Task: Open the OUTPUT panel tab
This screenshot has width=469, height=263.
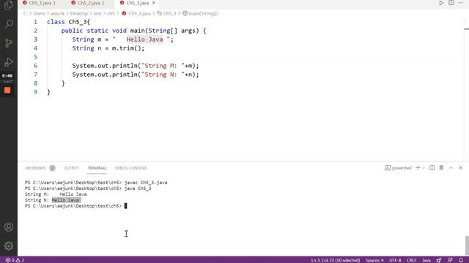Action: pos(71,168)
